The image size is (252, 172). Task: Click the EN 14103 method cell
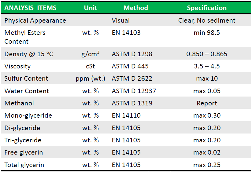pyautogui.click(x=126, y=33)
